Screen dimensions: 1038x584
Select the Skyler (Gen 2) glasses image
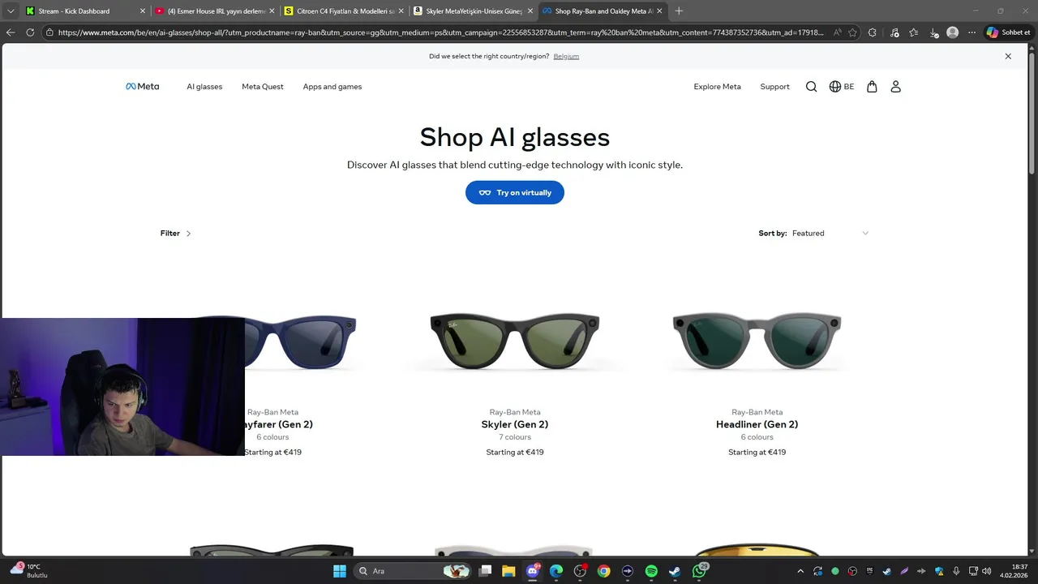coord(515,341)
